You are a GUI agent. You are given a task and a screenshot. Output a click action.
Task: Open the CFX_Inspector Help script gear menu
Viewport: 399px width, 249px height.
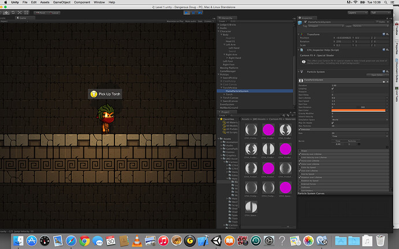coord(387,50)
